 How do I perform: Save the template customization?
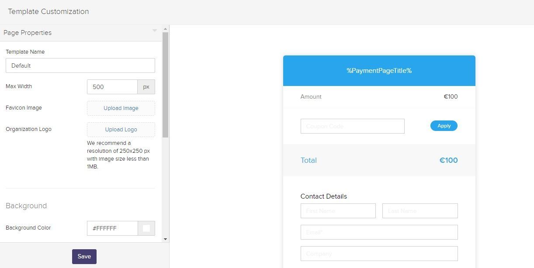(x=84, y=256)
